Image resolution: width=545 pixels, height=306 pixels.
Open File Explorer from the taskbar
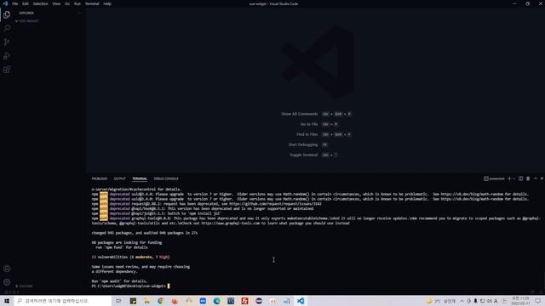click(146, 301)
